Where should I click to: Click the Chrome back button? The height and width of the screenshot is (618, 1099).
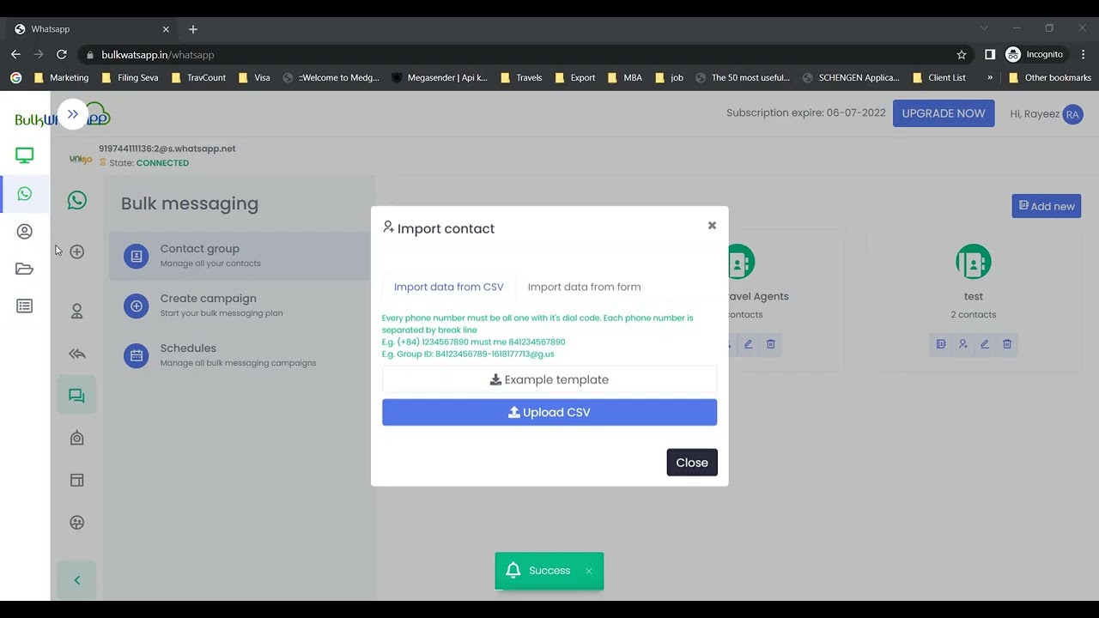15,54
